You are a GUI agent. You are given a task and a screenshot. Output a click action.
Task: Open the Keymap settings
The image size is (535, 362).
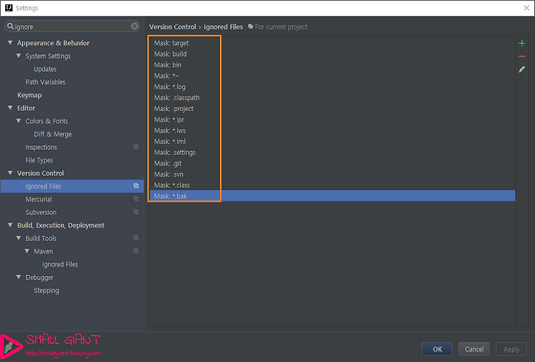pos(29,95)
